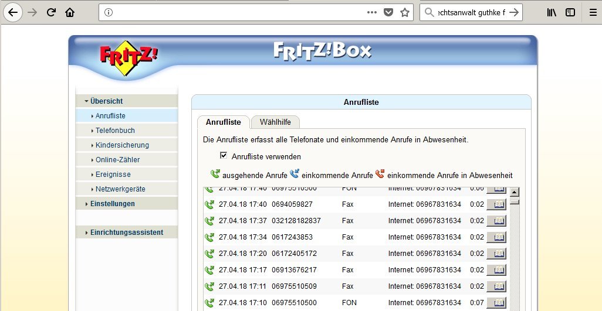The image size is (602, 311).
Task: Click 'Fax' device in 17:37 row
Action: (x=348, y=221)
